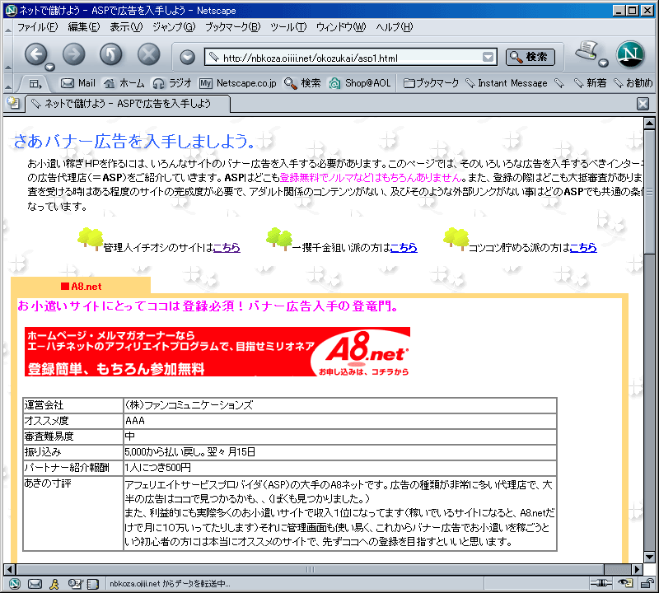Image resolution: width=659 pixels, height=593 pixels.
Task: Click the 検索 magnifier in personal toolbar
Action: pyautogui.click(x=302, y=83)
